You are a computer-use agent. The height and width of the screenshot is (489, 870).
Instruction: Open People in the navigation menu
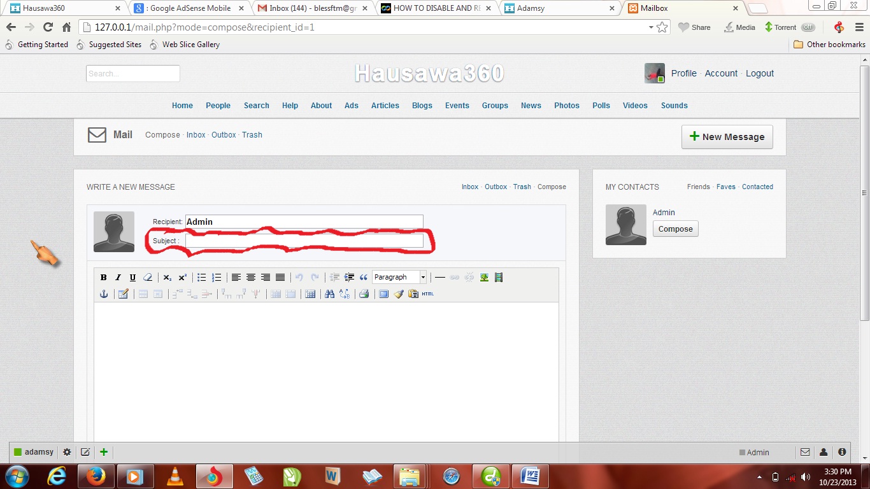click(218, 106)
